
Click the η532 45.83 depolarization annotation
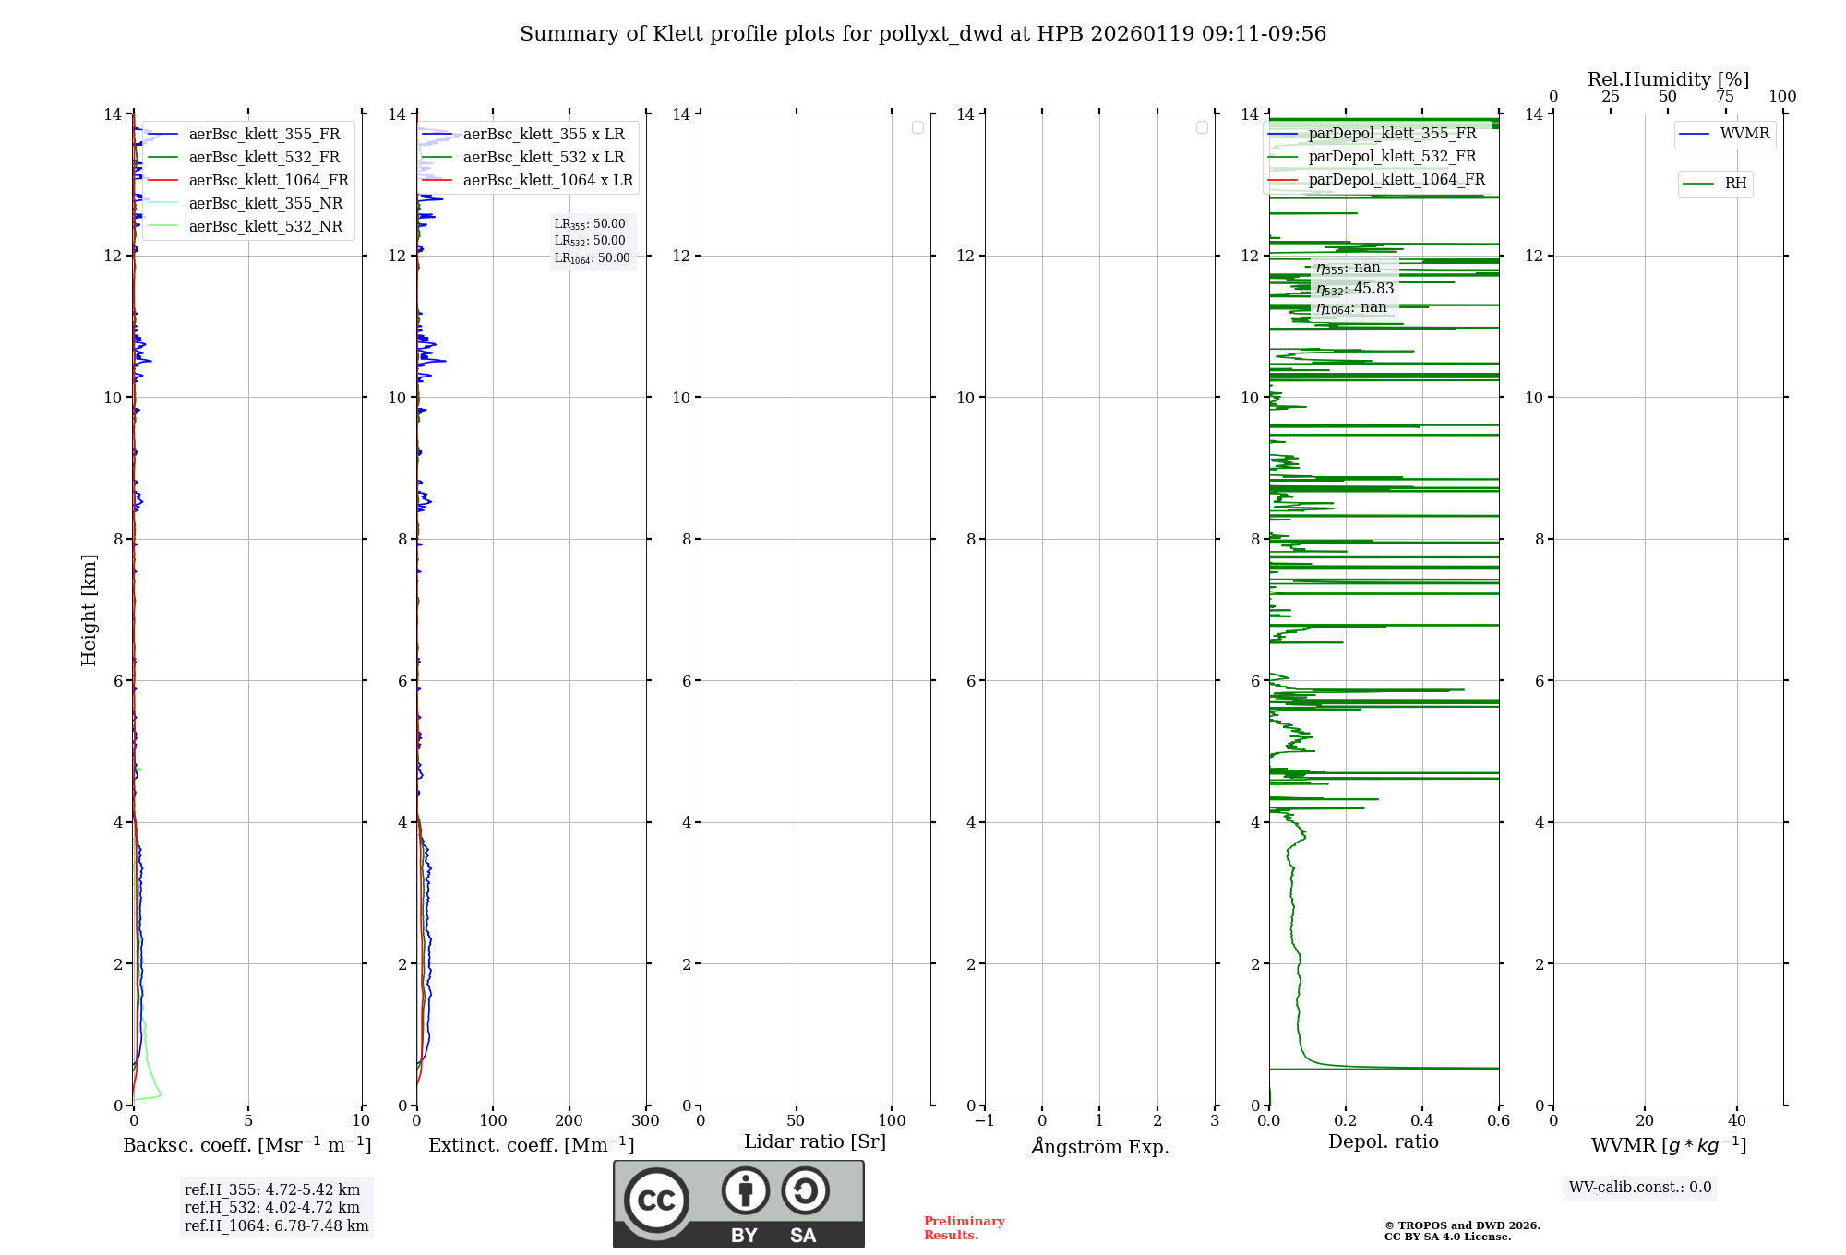click(x=1354, y=289)
